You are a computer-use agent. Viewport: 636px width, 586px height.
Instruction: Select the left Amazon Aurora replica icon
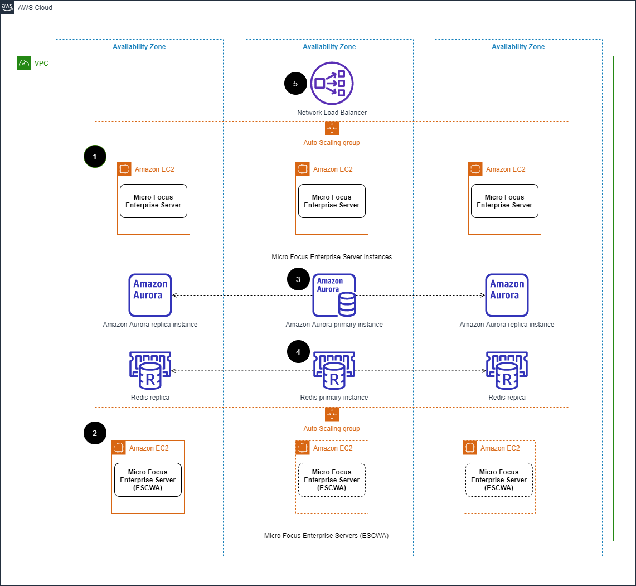pos(150,295)
